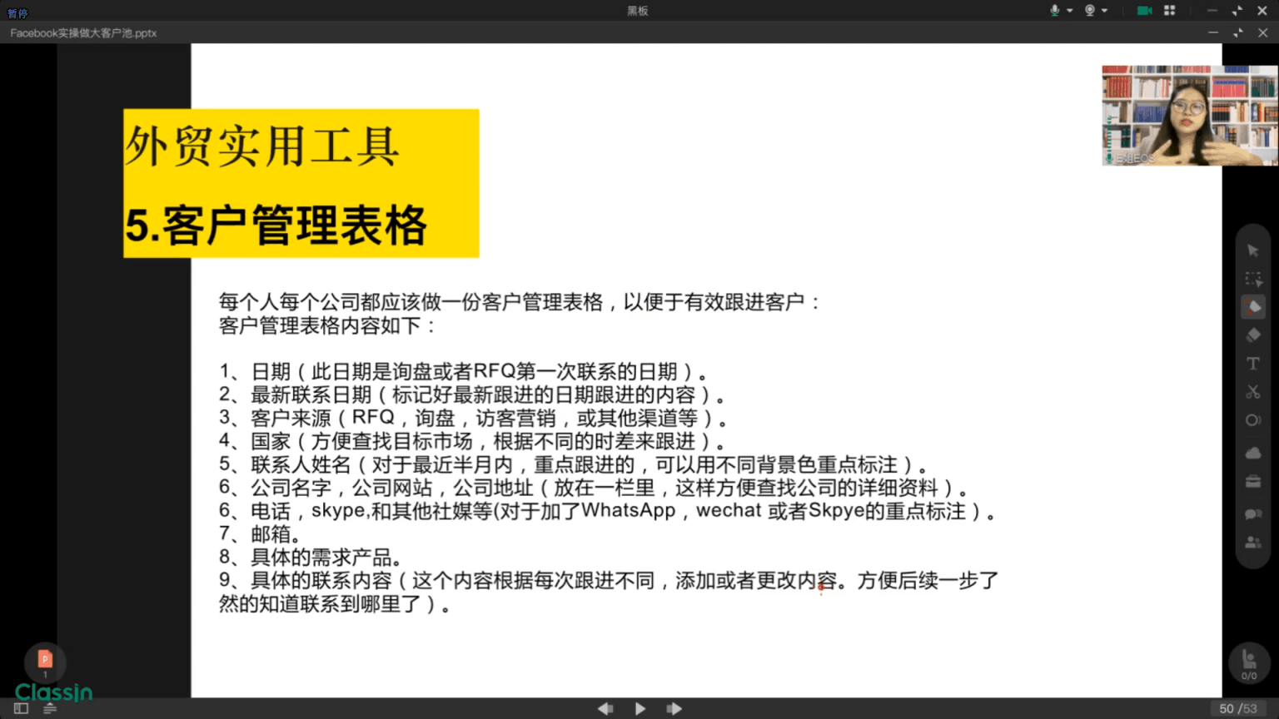Turn off the webcam video
Screen dimensions: 1279x719
[1144, 10]
